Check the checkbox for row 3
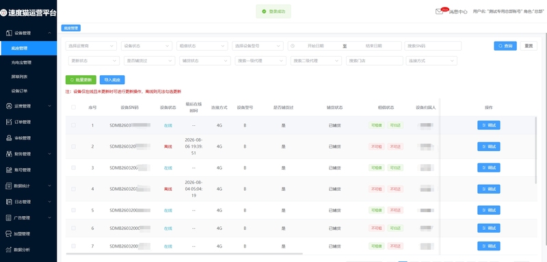547x262 pixels. point(73,168)
